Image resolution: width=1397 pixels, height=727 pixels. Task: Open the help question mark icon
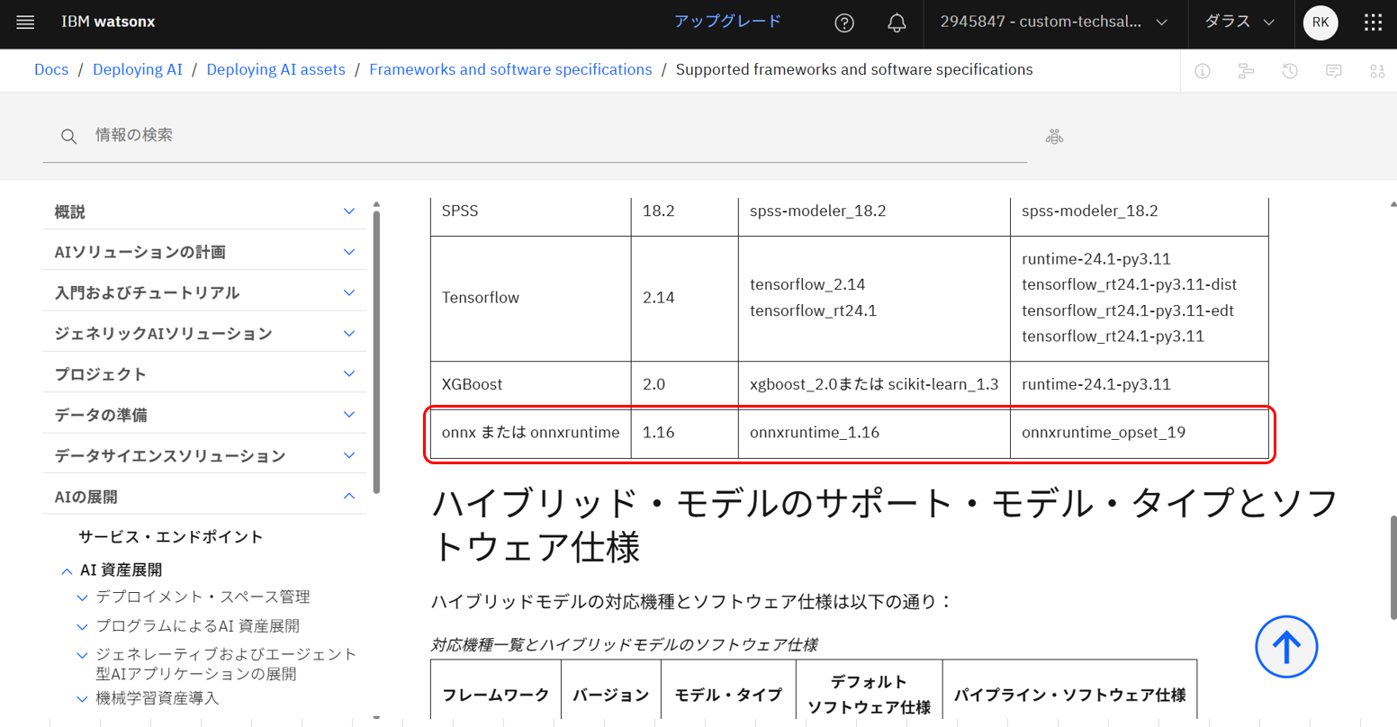point(844,23)
